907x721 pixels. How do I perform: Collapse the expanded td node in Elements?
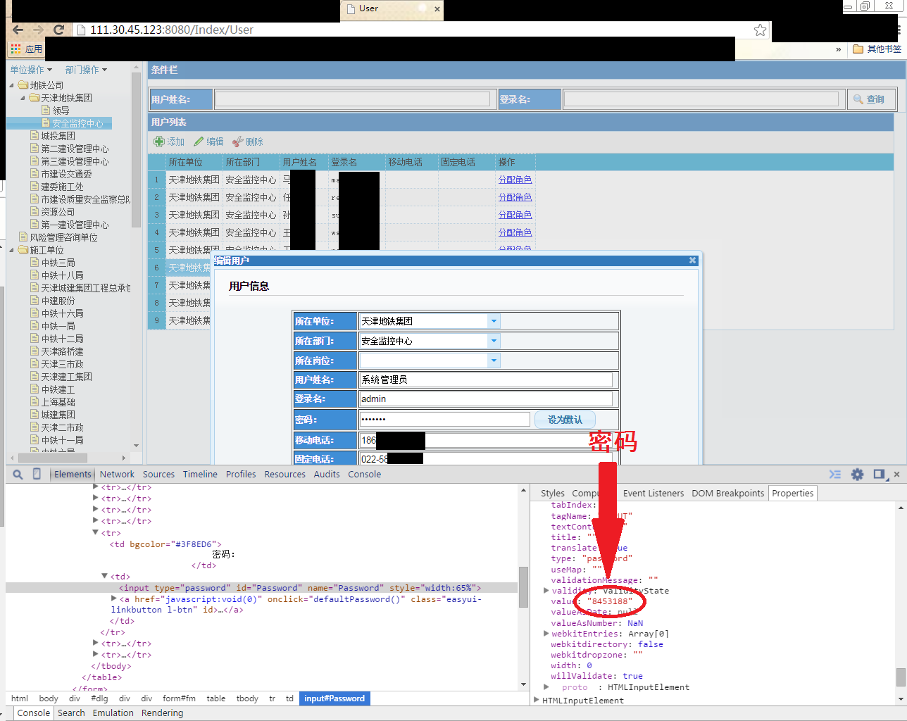(x=104, y=576)
